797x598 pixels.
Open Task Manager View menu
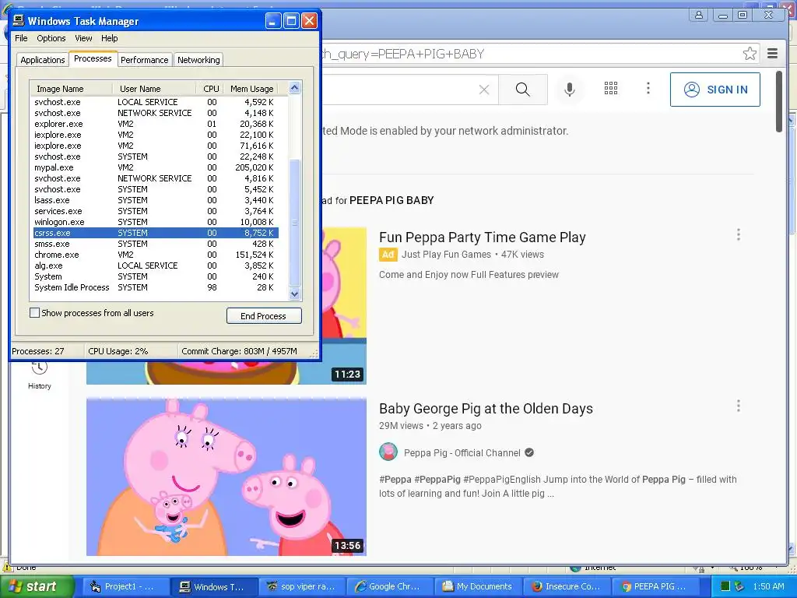coord(83,38)
